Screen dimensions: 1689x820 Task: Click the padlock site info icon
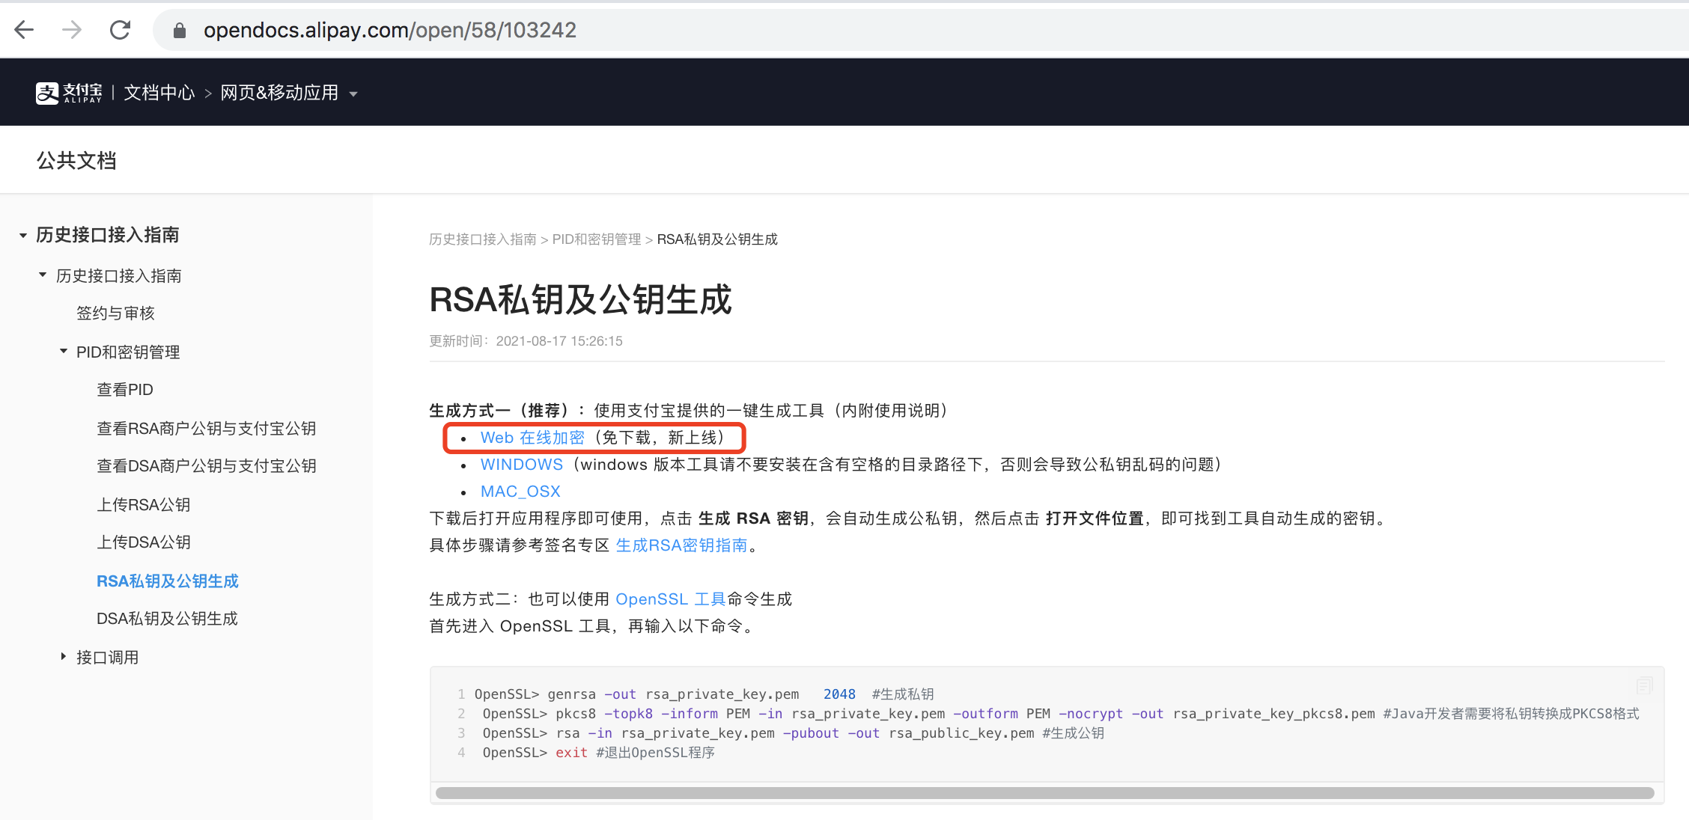click(179, 31)
